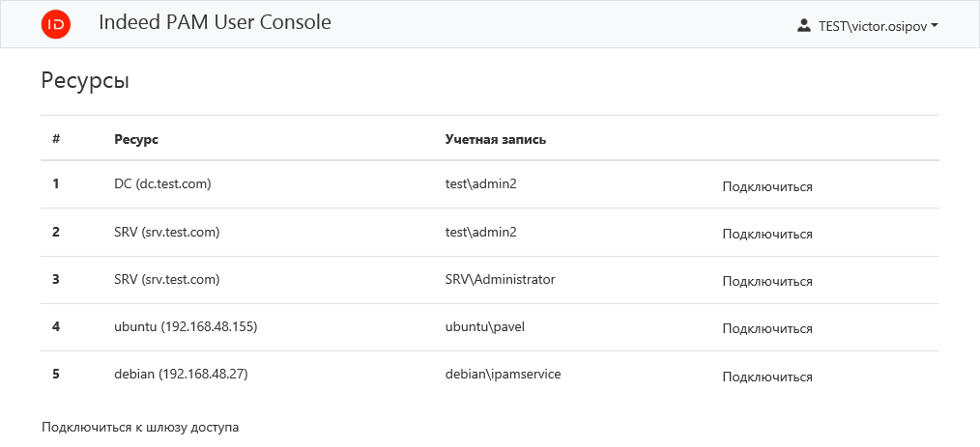This screenshot has width=980, height=447.
Task: Click the Indeed ID red logo icon
Action: pyautogui.click(x=56, y=24)
